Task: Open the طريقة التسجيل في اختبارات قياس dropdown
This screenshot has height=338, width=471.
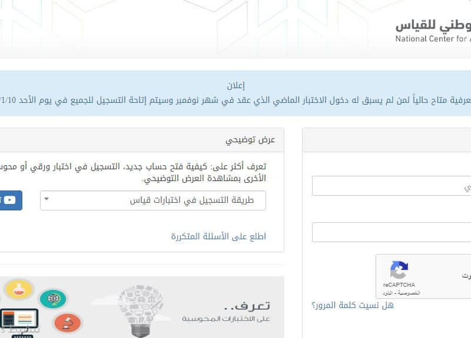Action: tap(153, 200)
